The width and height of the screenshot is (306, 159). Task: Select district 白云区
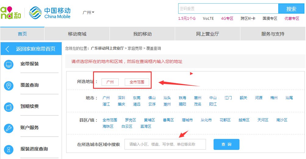tap(127, 126)
